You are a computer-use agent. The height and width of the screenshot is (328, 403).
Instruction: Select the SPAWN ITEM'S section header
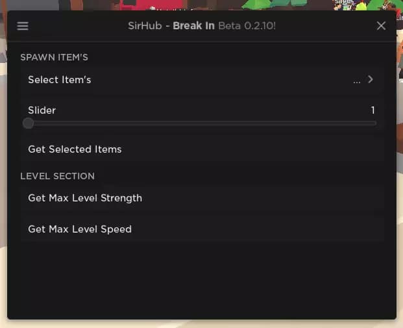[55, 57]
